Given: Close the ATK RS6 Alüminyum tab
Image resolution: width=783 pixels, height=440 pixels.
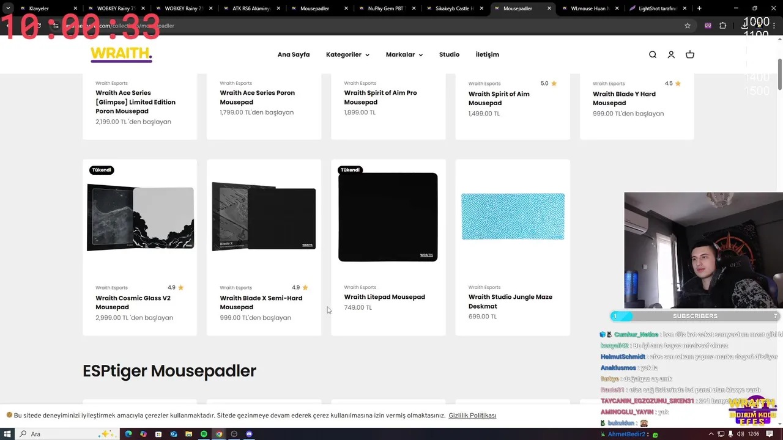Looking at the screenshot, I should (278, 9).
